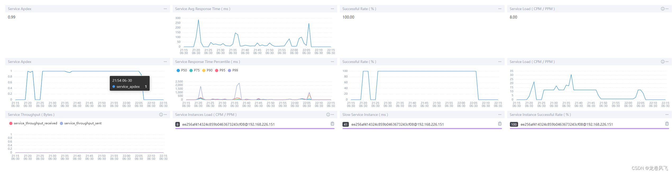The height and width of the screenshot is (173, 672).
Task: Click Slow Service Instance ( ms ) title
Action: click(x=365, y=115)
